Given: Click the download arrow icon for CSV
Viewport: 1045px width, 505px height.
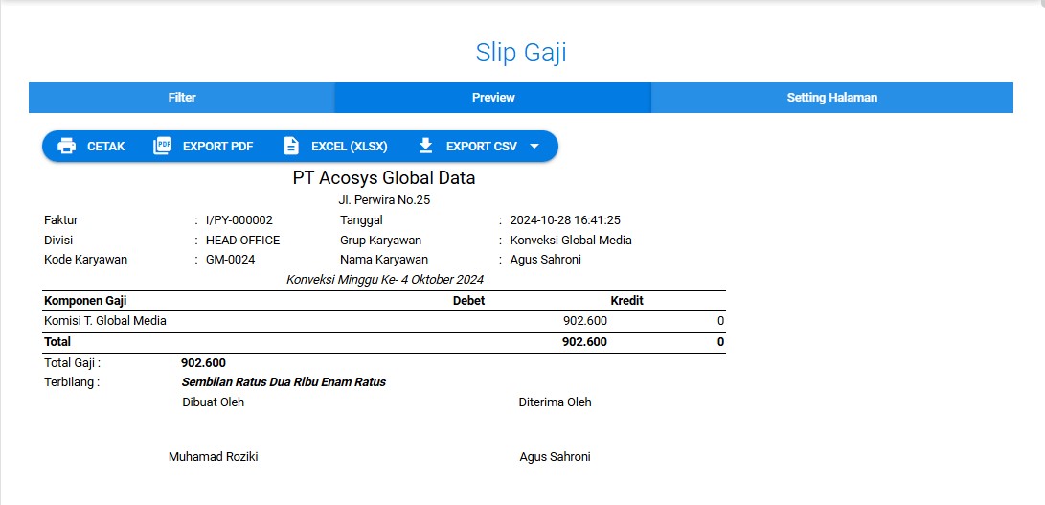Looking at the screenshot, I should click(426, 147).
